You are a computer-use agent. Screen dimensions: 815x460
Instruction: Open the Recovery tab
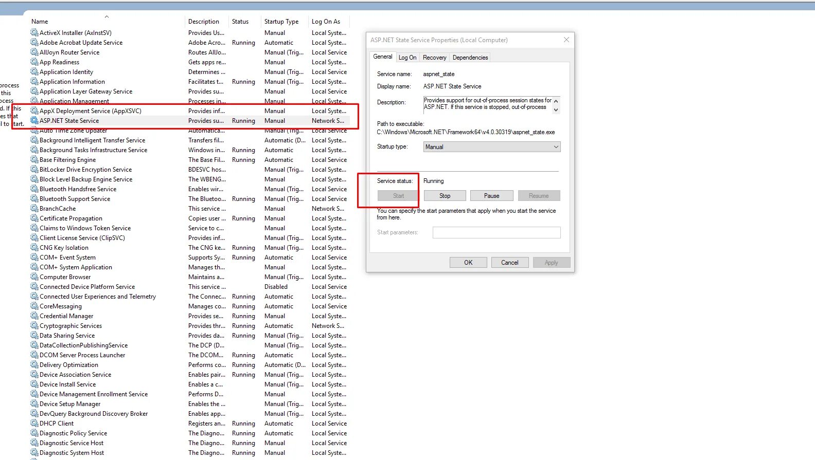(435, 58)
